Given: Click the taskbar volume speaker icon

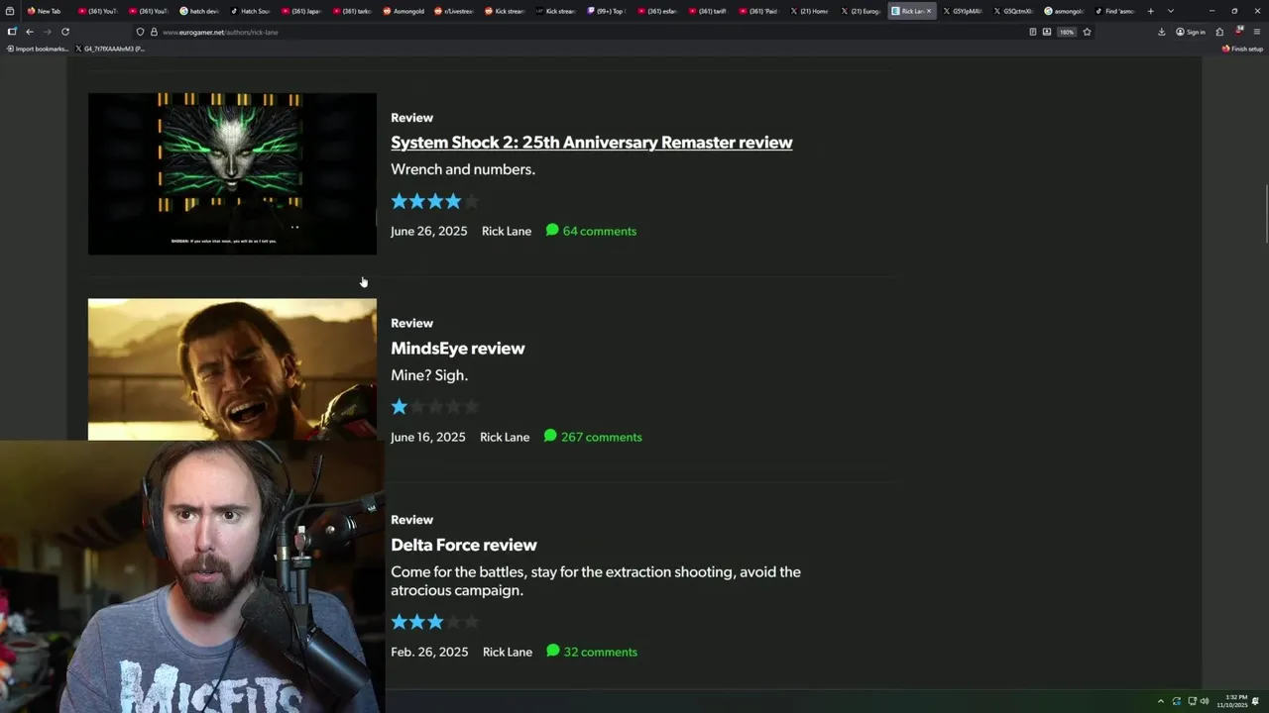Looking at the screenshot, I should coord(1206,701).
